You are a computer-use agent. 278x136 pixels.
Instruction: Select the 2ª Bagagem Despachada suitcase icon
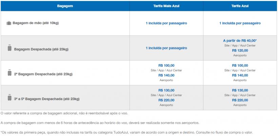9,73
